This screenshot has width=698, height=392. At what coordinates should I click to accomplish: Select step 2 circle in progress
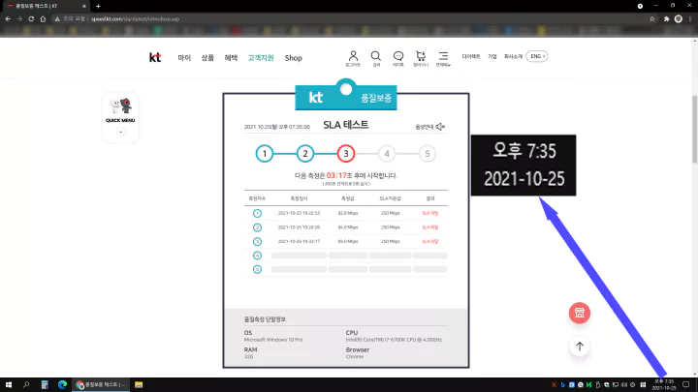[305, 154]
